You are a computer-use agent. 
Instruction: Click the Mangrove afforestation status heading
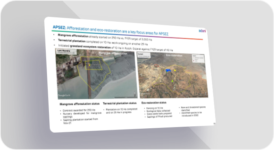(x=79, y=104)
